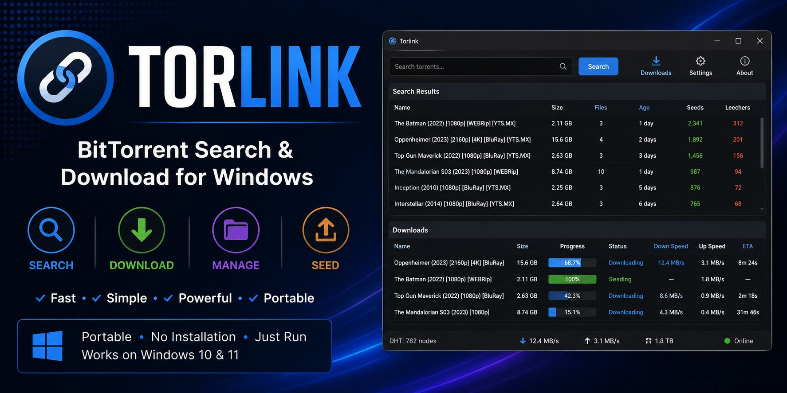The height and width of the screenshot is (393, 787).
Task: Click the Online text in the status bar
Action: click(x=744, y=341)
